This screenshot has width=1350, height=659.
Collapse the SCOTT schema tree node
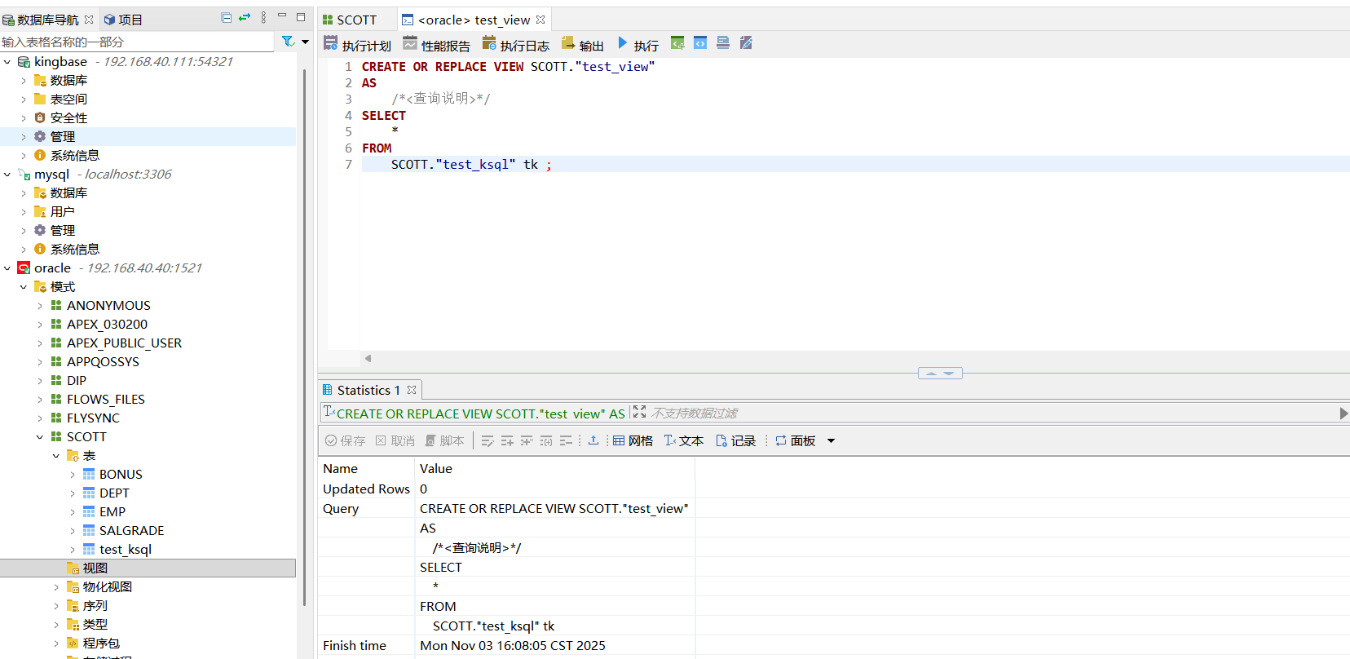[40, 437]
